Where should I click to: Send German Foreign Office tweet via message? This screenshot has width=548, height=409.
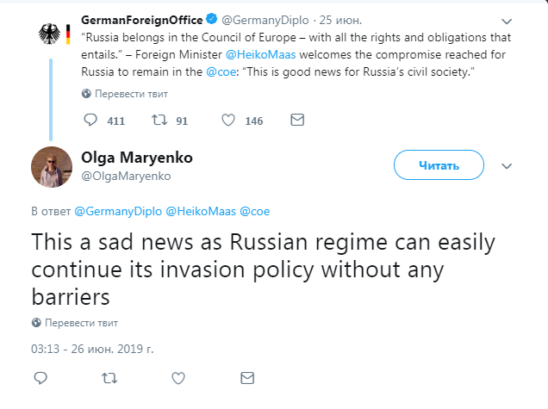296,121
